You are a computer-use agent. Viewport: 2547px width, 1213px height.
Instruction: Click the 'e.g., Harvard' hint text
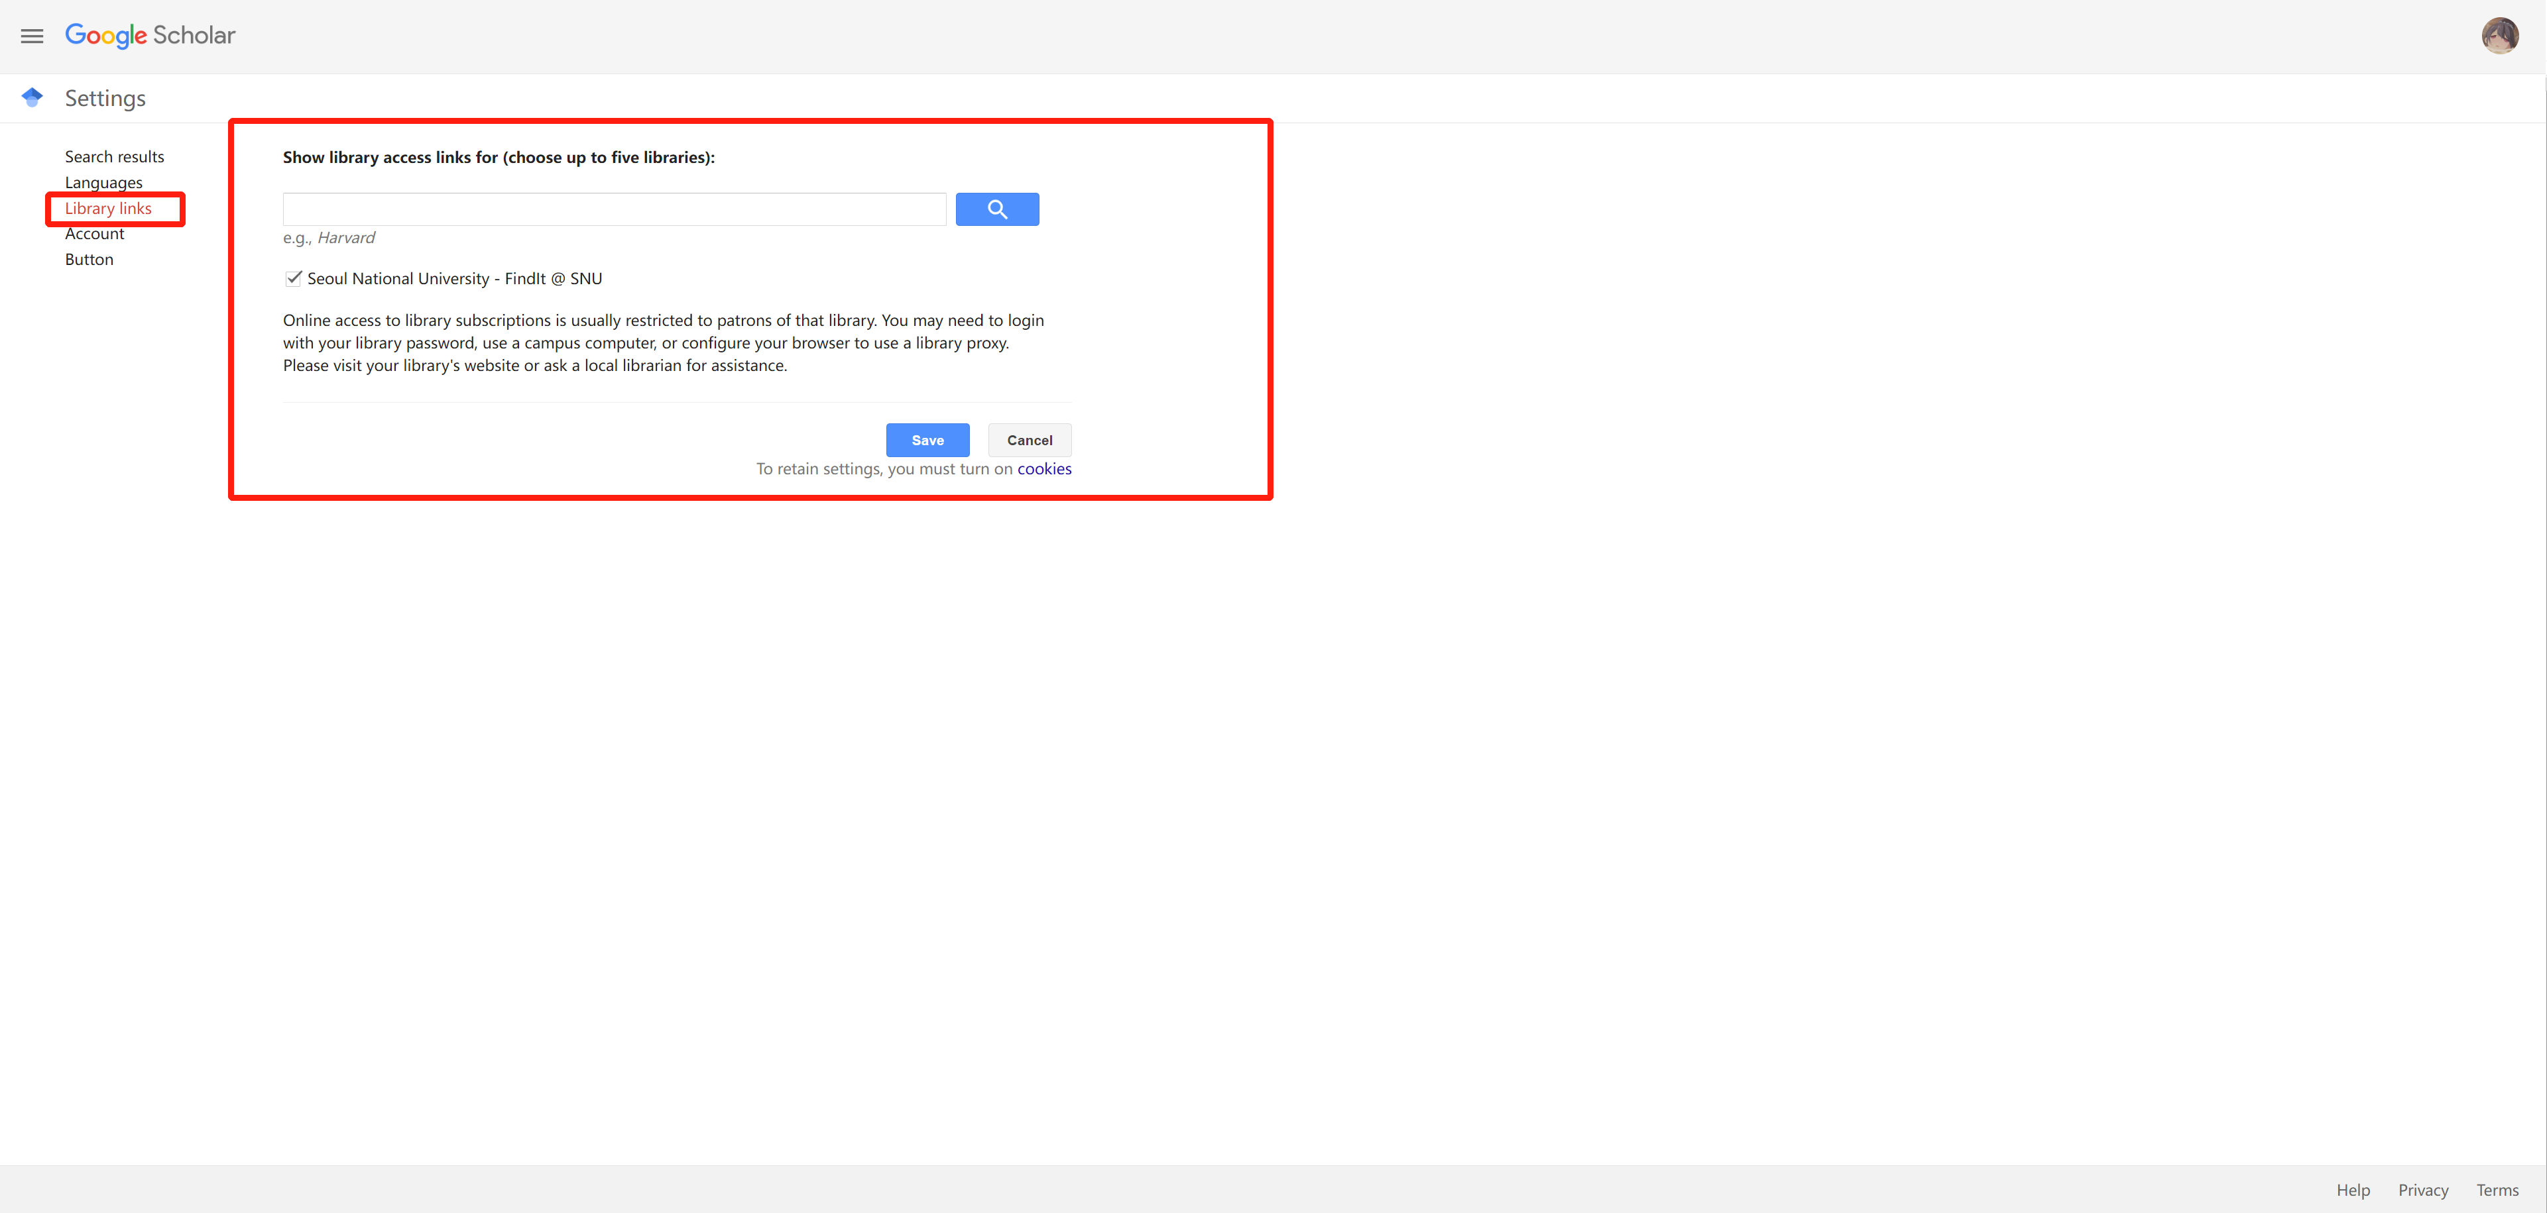[x=329, y=237]
